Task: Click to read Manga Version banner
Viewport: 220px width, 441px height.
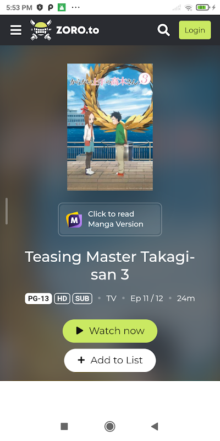Action: pos(109,219)
